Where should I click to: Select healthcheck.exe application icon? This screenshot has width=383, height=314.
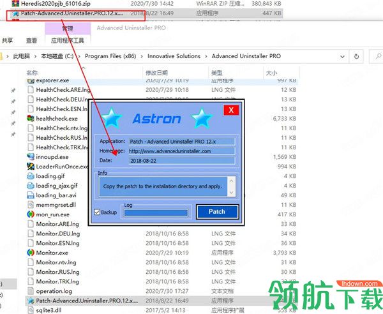click(x=30, y=119)
